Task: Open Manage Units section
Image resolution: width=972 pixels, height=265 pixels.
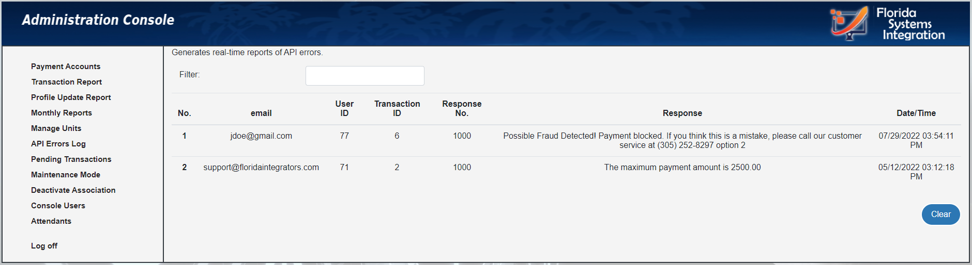Action: (x=56, y=128)
